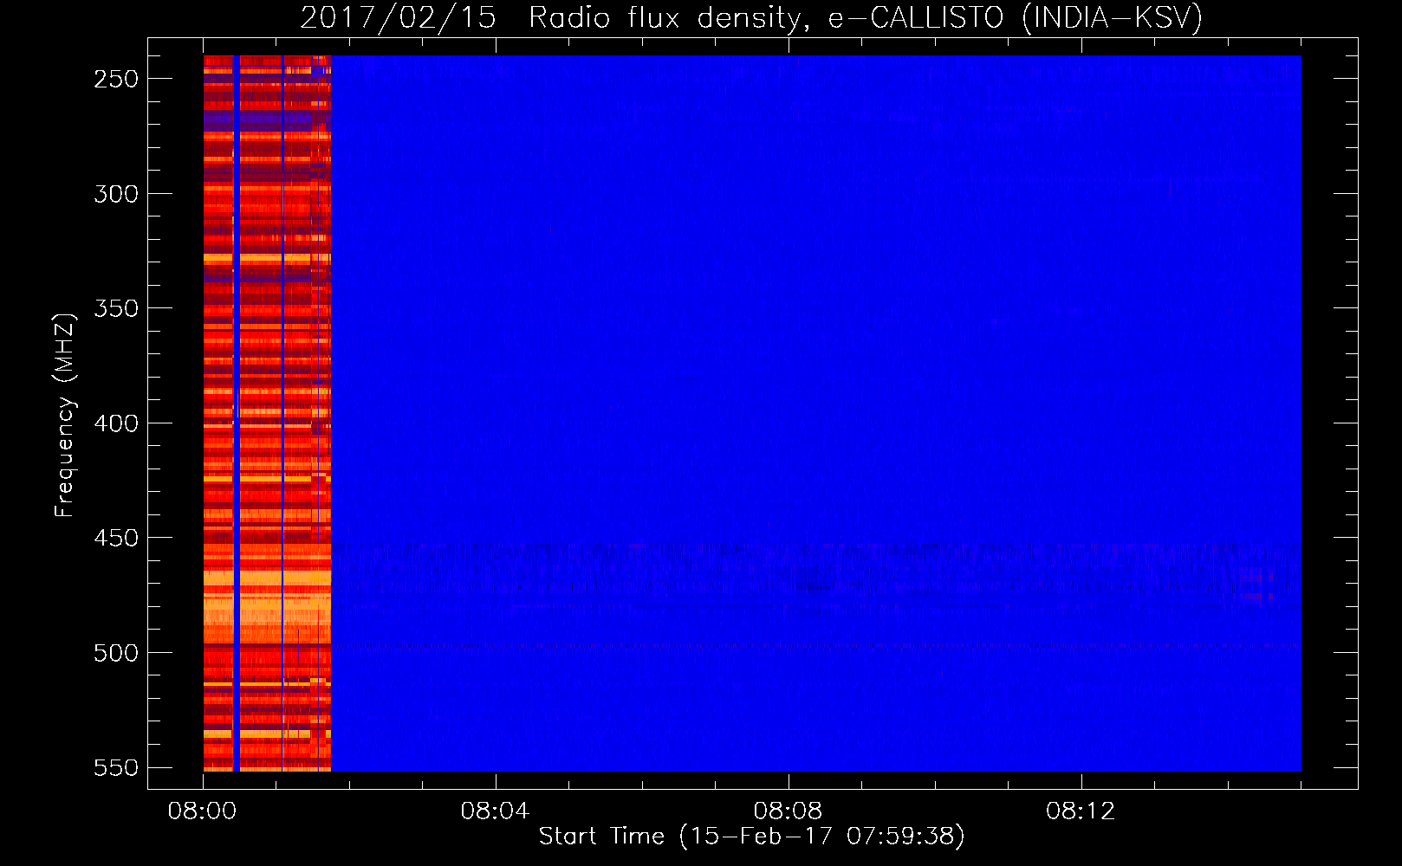Click the 08:00 time tick label

203,811
